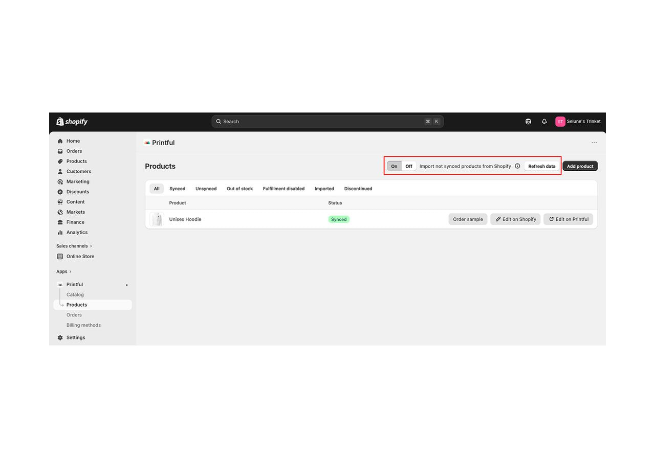The width and height of the screenshot is (655, 458).
Task: Click the Product column header
Action: 178,203
